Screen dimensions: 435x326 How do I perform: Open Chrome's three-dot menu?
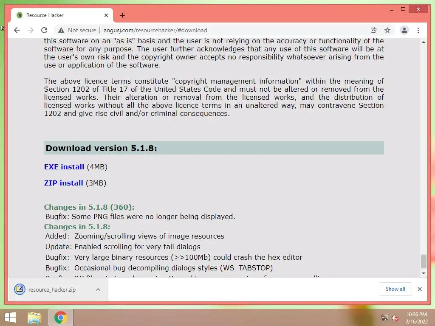(x=418, y=30)
